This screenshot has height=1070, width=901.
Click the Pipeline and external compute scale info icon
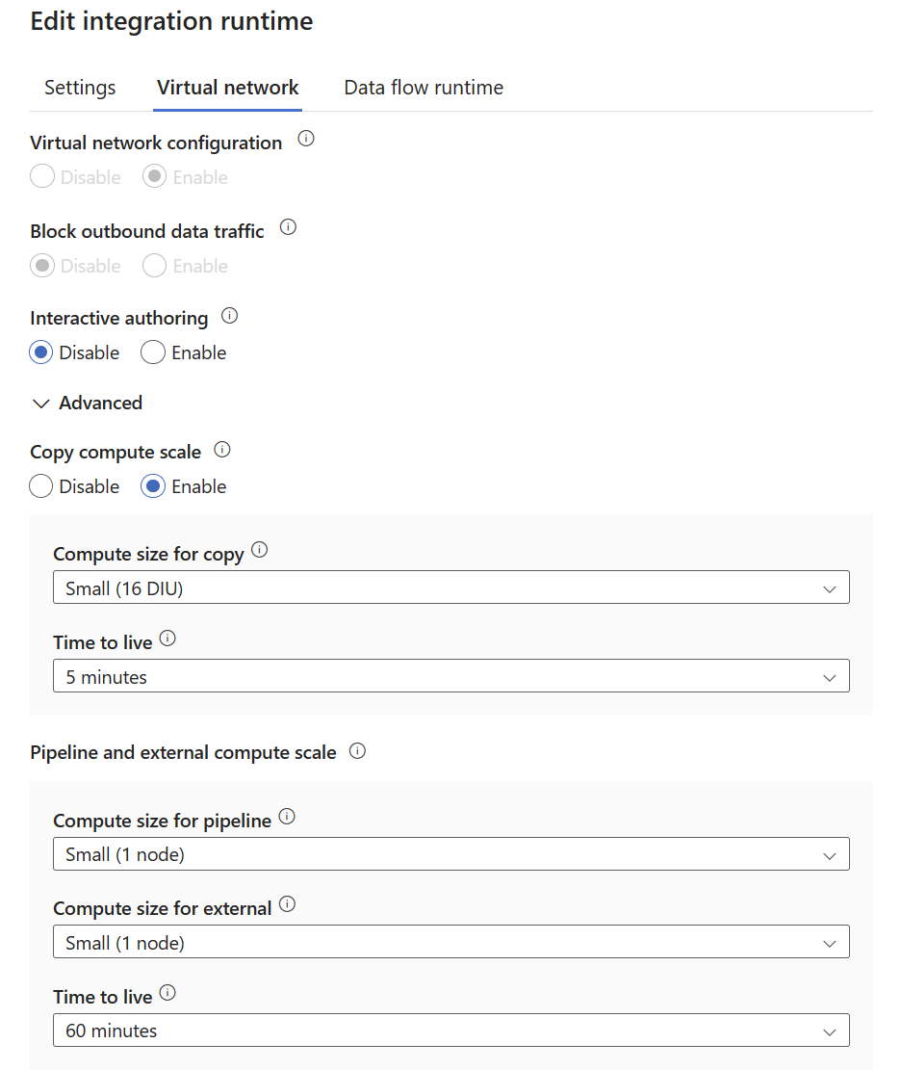357,750
